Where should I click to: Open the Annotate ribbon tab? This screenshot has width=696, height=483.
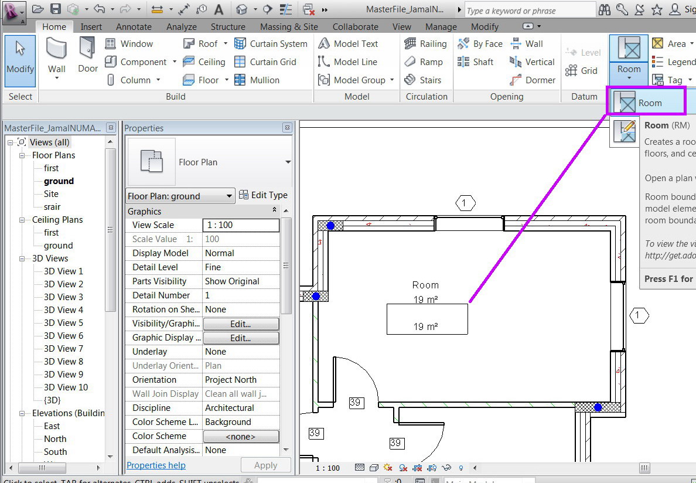point(134,26)
